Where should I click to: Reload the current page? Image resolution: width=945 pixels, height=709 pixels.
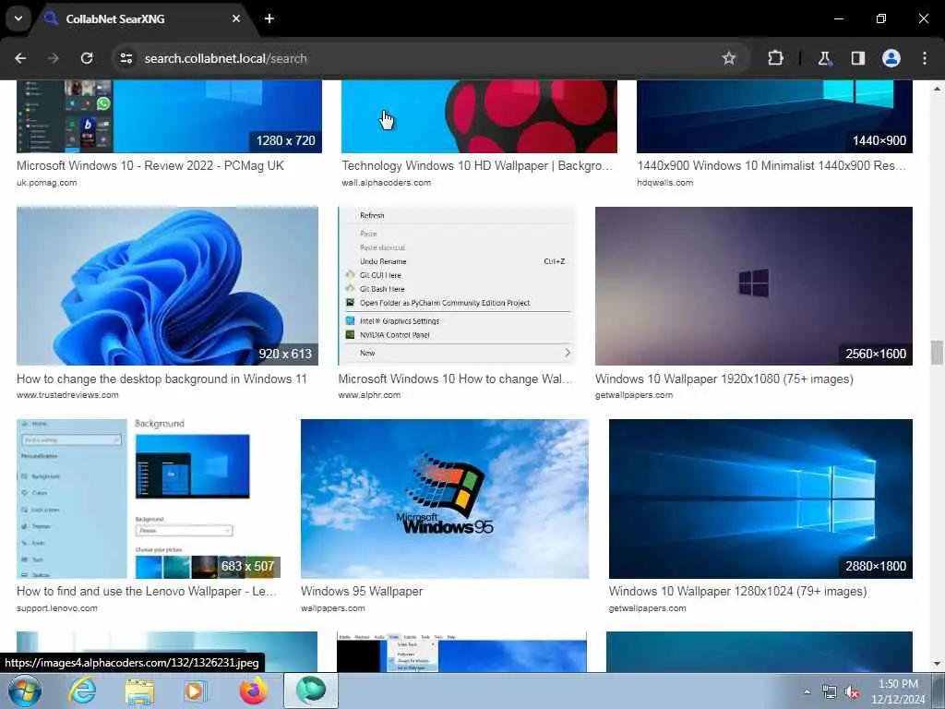coord(87,58)
